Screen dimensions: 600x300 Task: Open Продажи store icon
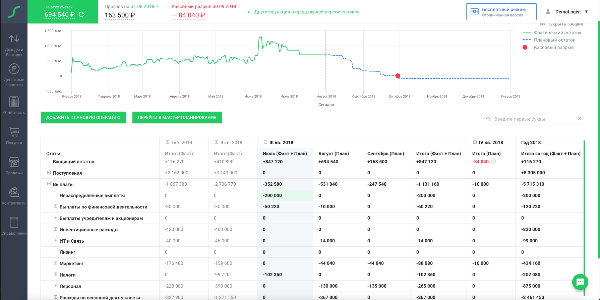point(14,166)
